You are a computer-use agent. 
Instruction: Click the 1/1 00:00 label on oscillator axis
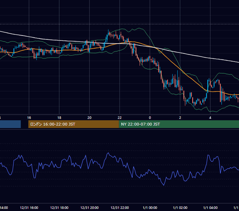(x=150, y=207)
